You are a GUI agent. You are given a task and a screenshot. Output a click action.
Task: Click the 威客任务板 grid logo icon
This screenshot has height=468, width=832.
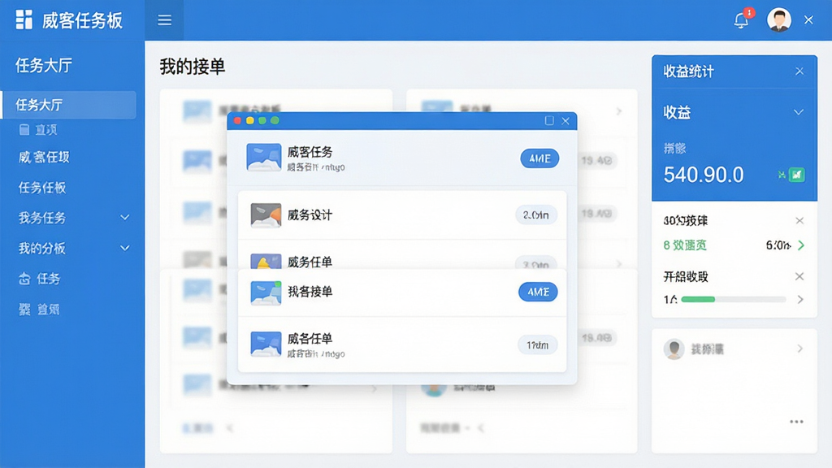(24, 19)
